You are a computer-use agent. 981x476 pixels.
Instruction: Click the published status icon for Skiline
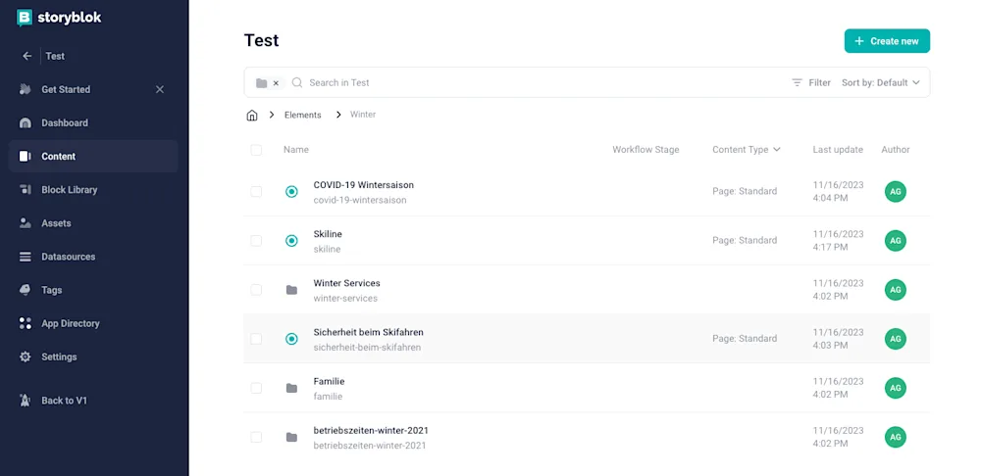(x=291, y=241)
